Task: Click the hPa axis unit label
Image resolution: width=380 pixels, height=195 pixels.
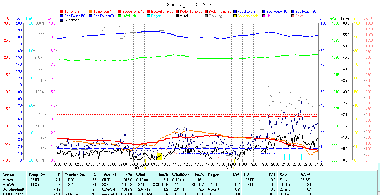Action: pyautogui.click(x=333, y=19)
